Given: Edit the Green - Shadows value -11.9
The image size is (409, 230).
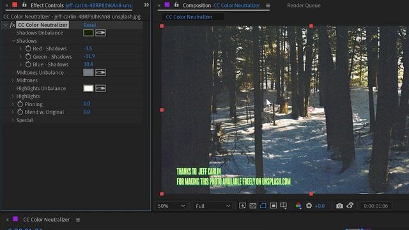Looking at the screenshot, I should click(x=89, y=56).
